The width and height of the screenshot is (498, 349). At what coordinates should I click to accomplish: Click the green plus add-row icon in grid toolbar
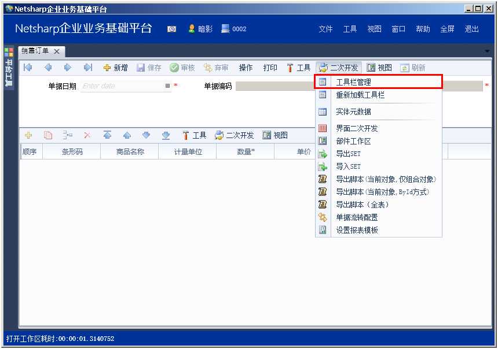point(28,135)
